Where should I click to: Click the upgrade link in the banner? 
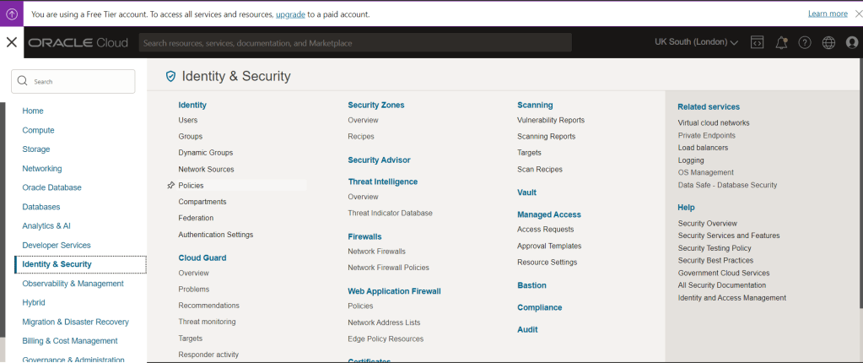(x=290, y=14)
